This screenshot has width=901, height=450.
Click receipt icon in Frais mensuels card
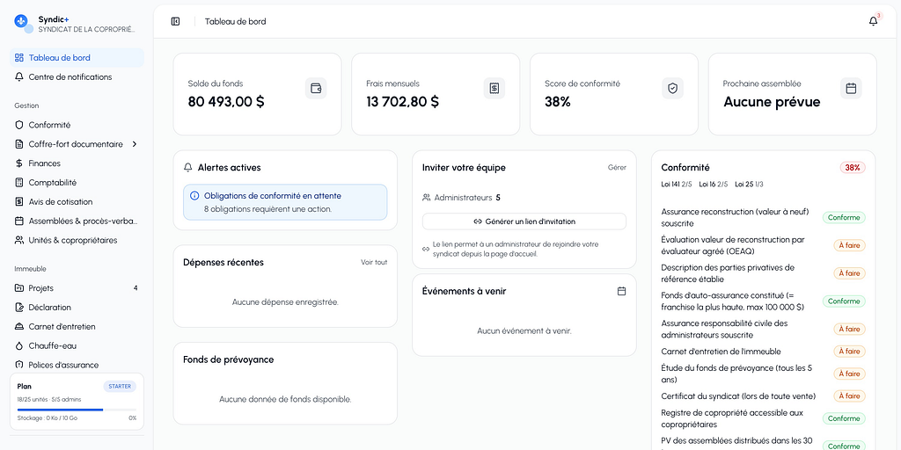tap(494, 89)
